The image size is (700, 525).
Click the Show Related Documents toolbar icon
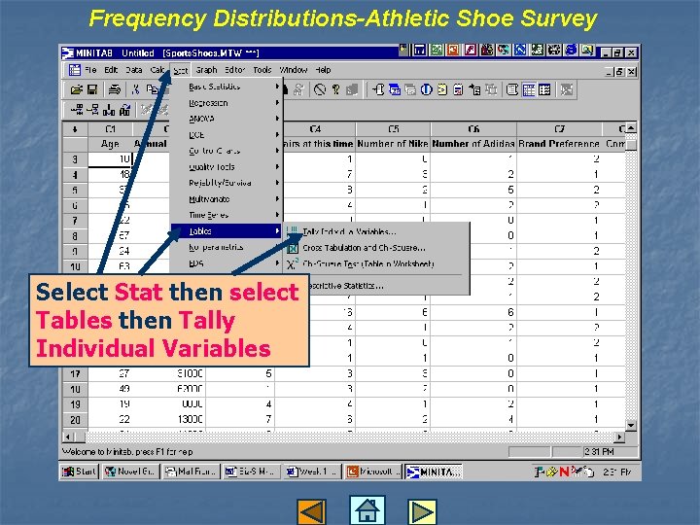[x=474, y=90]
